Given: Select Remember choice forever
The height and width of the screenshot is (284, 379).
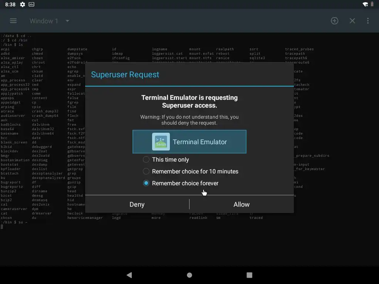Looking at the screenshot, I should [181, 183].
